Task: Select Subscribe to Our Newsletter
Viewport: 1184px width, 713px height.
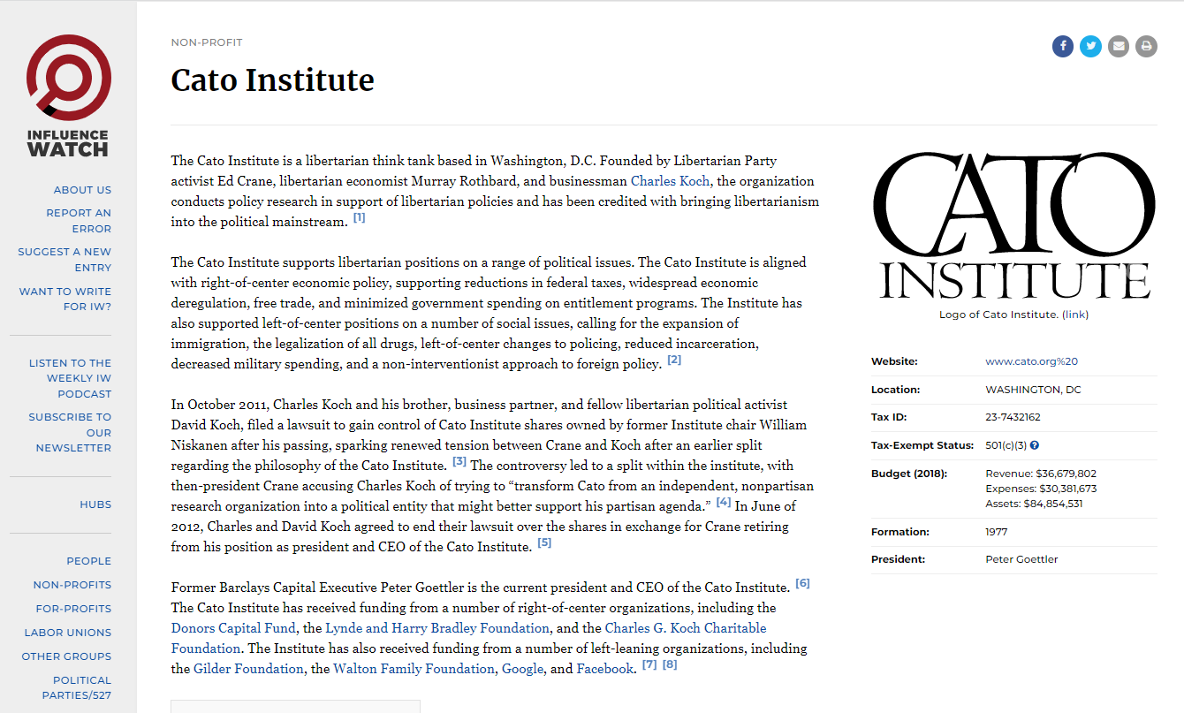Action: tap(70, 432)
